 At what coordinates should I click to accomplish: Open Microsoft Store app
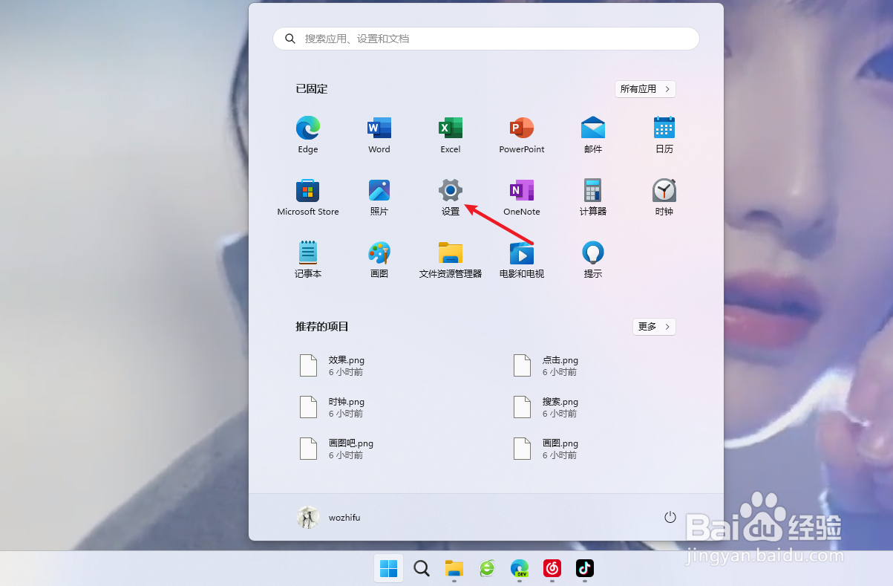(307, 197)
